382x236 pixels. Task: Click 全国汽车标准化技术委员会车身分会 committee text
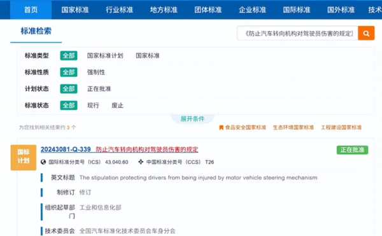tap(127, 231)
